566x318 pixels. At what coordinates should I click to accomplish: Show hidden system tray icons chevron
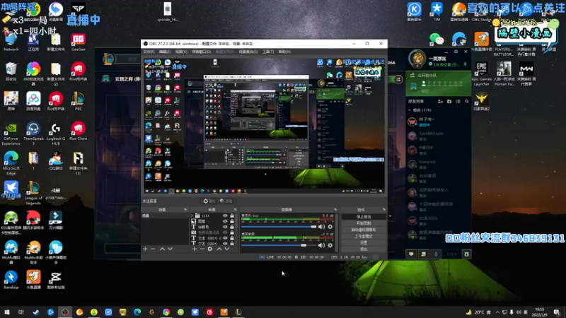pos(497,312)
